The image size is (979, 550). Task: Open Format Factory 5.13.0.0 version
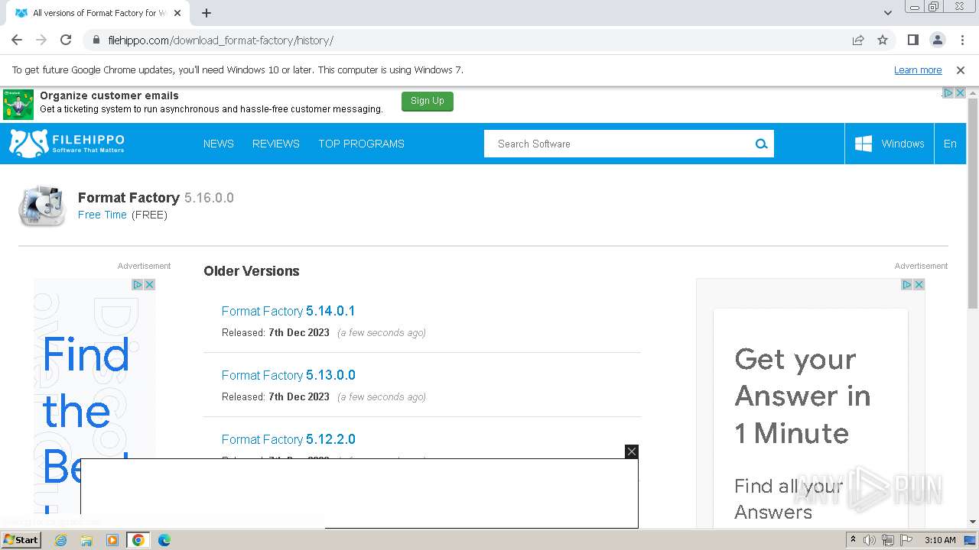288,375
